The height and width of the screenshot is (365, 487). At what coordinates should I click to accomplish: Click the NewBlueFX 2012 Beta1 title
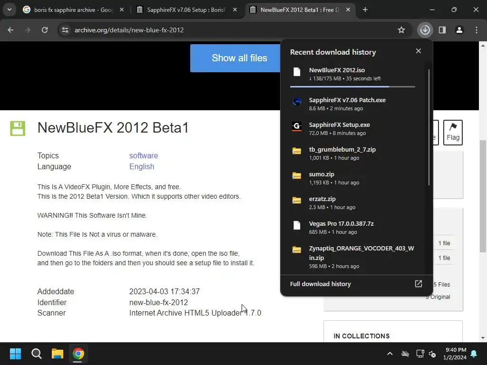113,128
